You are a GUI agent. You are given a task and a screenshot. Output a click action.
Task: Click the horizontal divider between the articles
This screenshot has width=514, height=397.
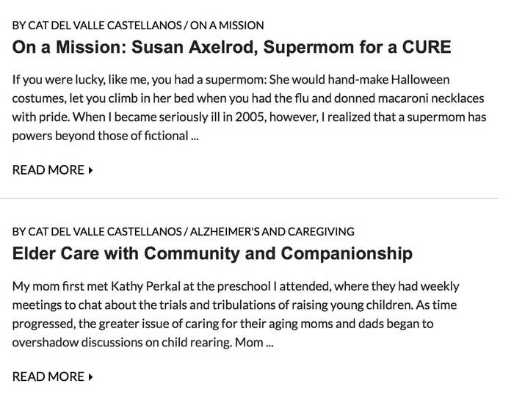[x=249, y=198]
